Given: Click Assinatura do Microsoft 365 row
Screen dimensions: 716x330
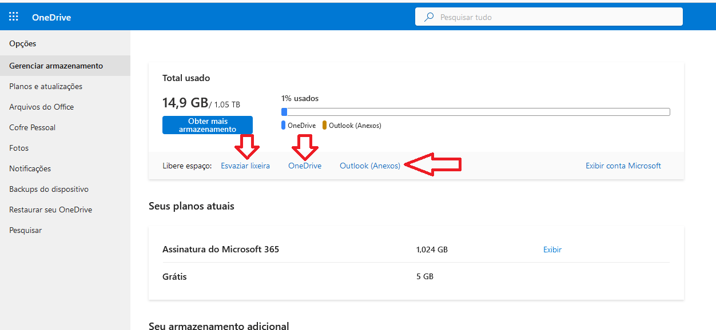Looking at the screenshot, I should coord(416,249).
